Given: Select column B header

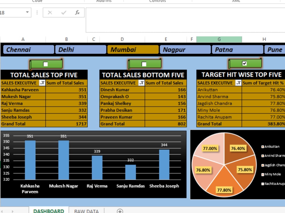Looking at the screenshot, I should (x=66, y=39).
